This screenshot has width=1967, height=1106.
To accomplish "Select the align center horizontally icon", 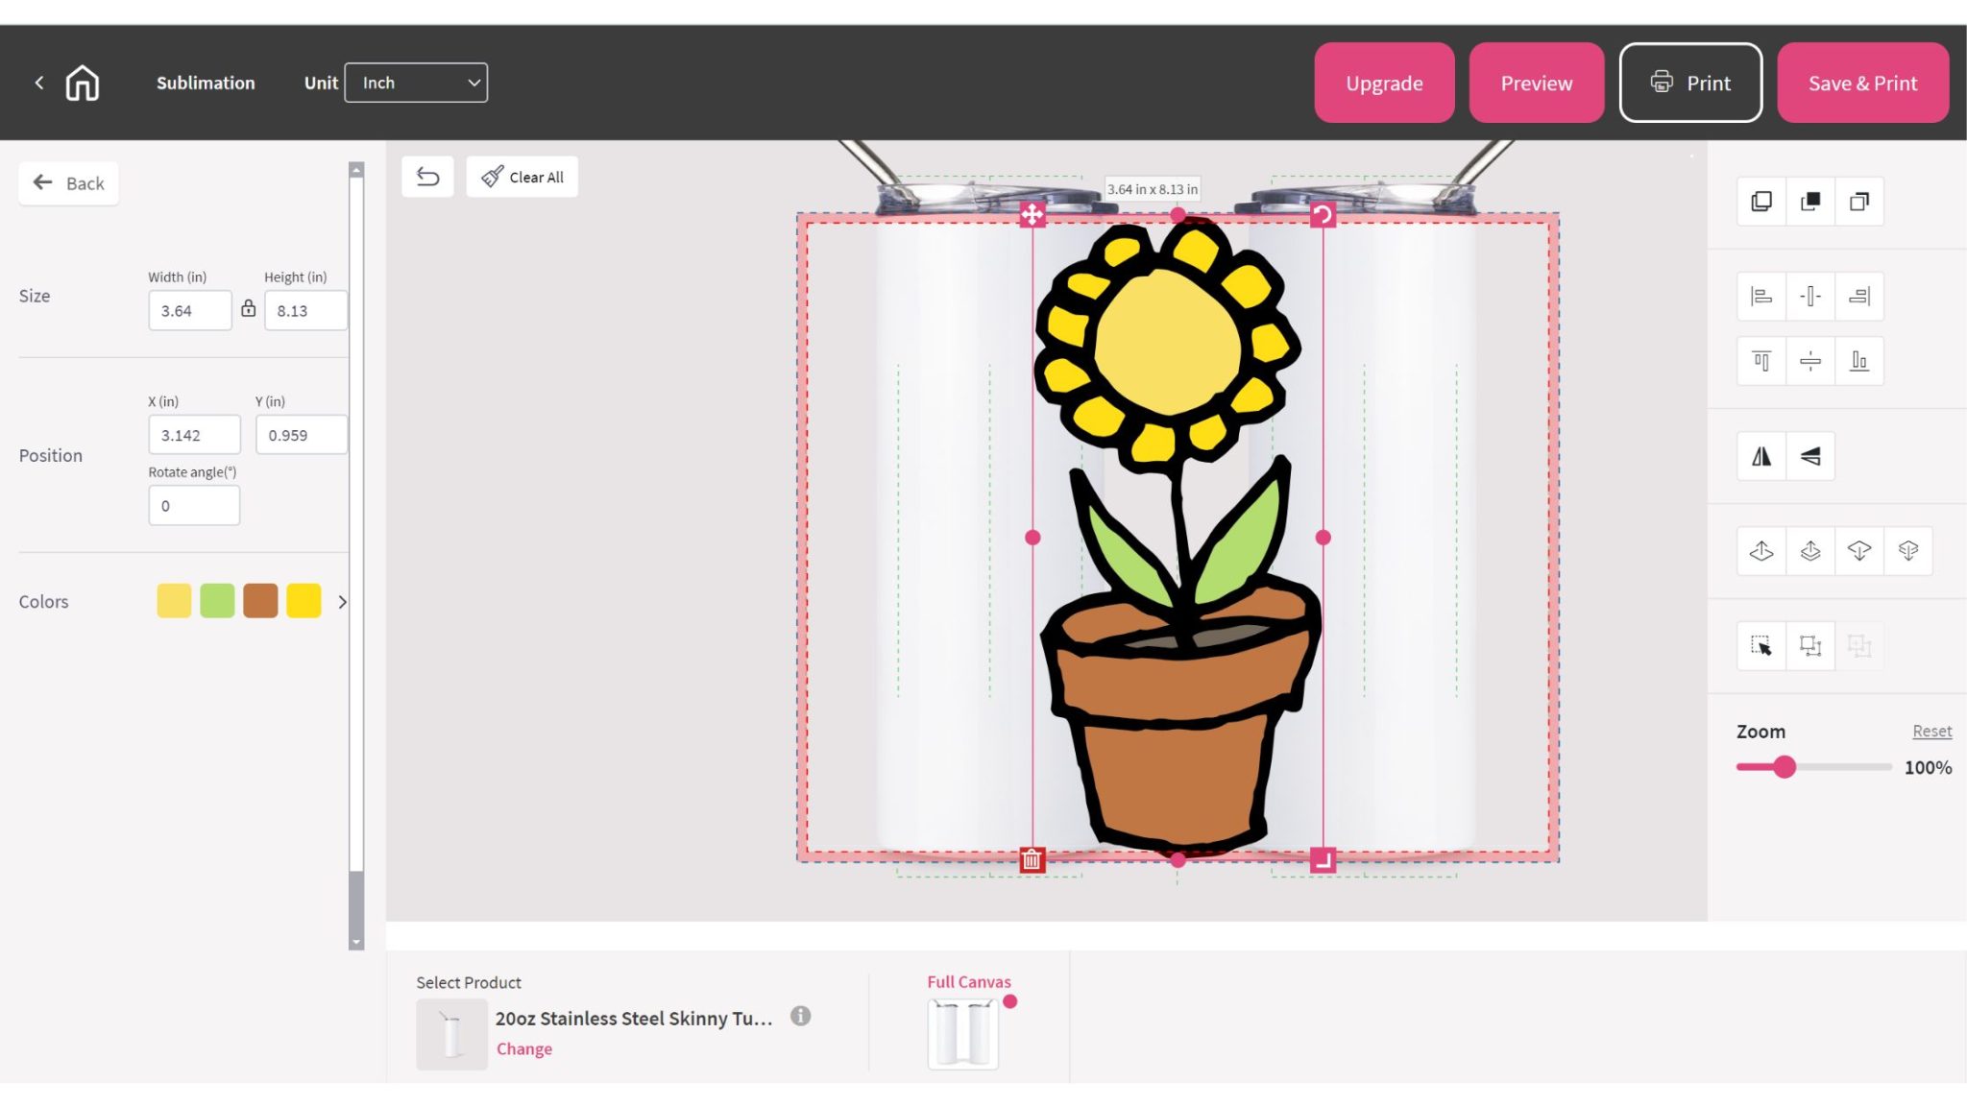I will (1809, 297).
